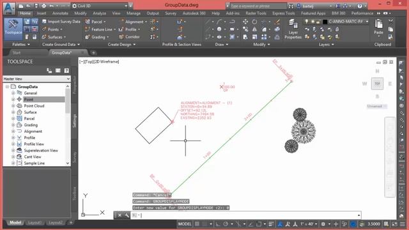Click the Toolspace help question icon
The height and width of the screenshot is (230, 409).
pos(66,71)
